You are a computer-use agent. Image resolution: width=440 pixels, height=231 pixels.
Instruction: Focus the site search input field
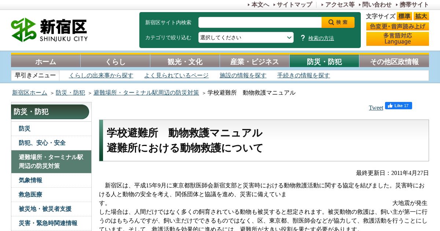coord(260,22)
